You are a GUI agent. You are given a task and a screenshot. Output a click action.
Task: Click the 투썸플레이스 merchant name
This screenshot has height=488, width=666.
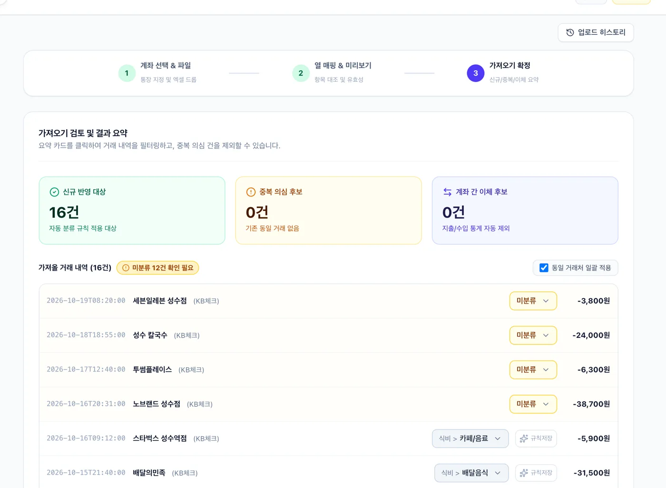(152, 370)
